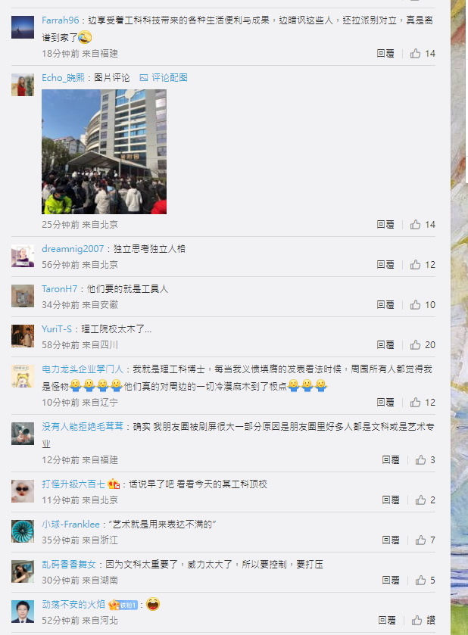Open the 评论配图 image link
This screenshot has height=635, width=468.
(x=164, y=78)
